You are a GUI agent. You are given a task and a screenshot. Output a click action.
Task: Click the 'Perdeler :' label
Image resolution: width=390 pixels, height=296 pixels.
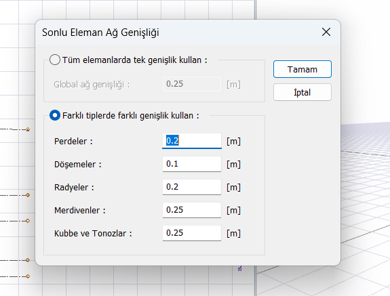click(x=73, y=142)
